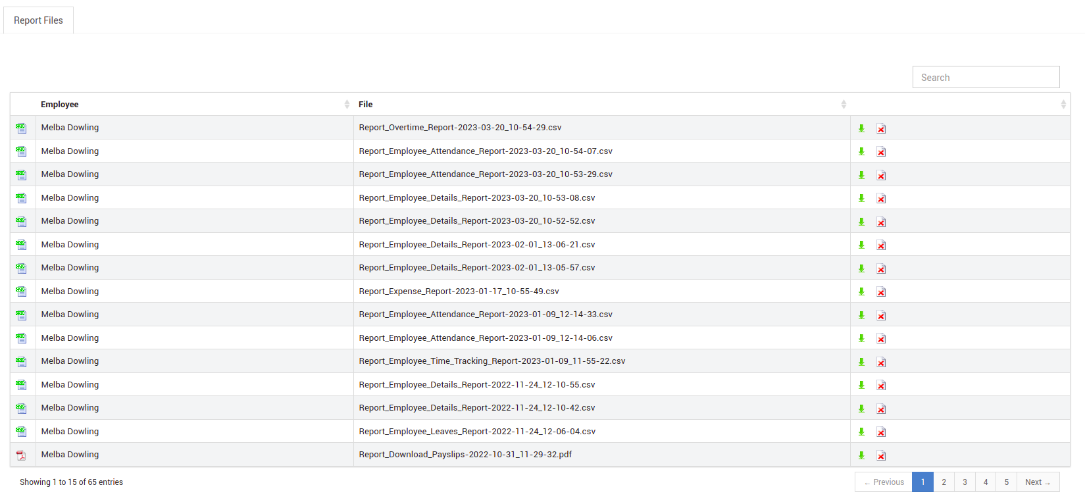Download the Expense Report 2023-01-17 file
This screenshot has height=504, width=1085.
861,291
